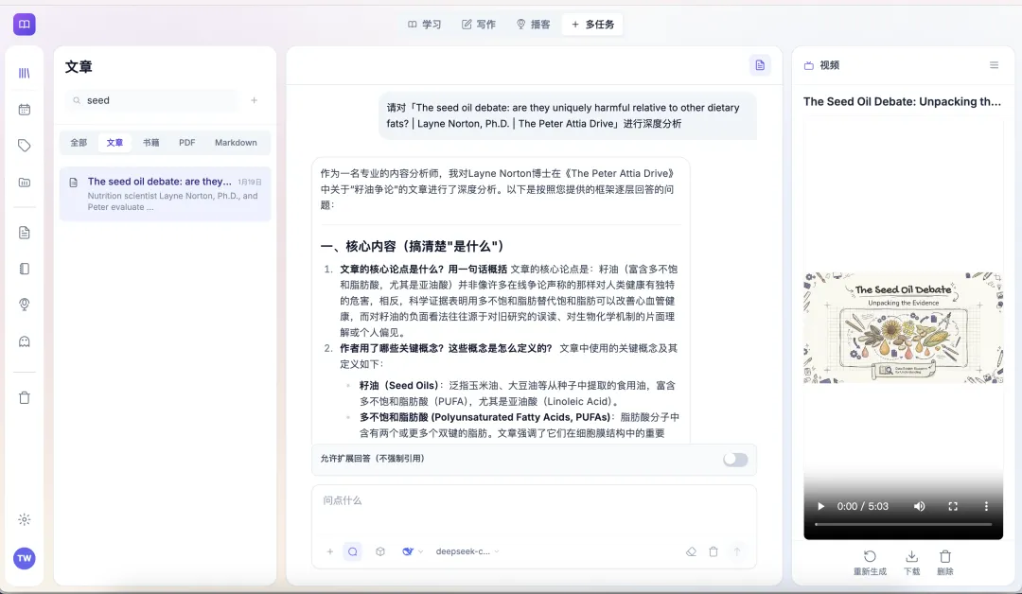
Task: Switch to the 写作 tab
Action: coord(479,24)
